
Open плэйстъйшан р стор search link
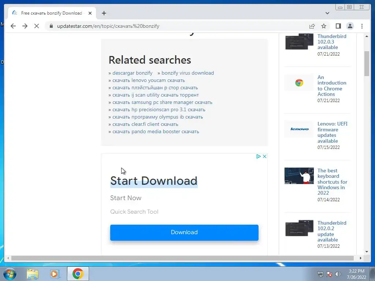coord(155,88)
